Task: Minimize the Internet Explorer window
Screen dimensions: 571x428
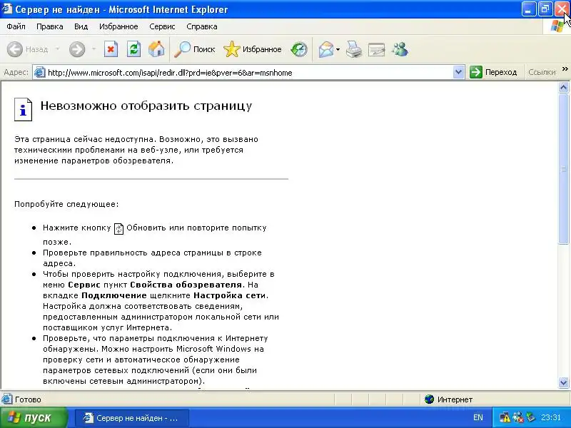Action: click(528, 9)
